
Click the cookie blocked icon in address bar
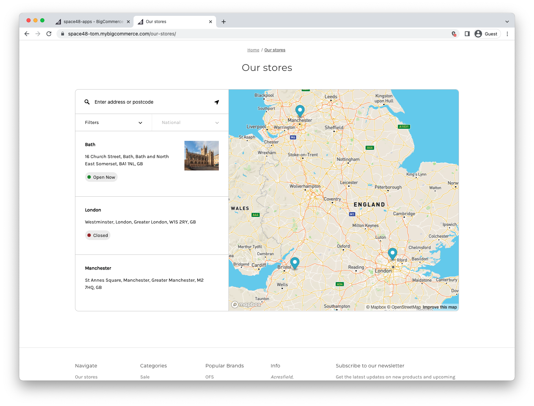click(454, 34)
